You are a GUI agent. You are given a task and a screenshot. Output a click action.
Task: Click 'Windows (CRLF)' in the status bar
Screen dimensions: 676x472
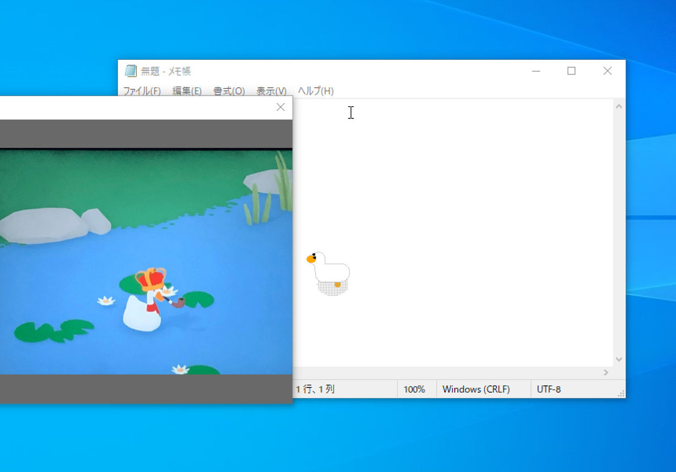coord(476,390)
